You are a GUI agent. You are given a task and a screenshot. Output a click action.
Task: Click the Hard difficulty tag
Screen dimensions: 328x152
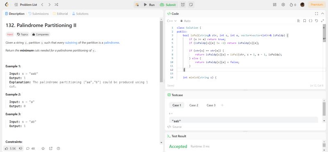pos(10,34)
